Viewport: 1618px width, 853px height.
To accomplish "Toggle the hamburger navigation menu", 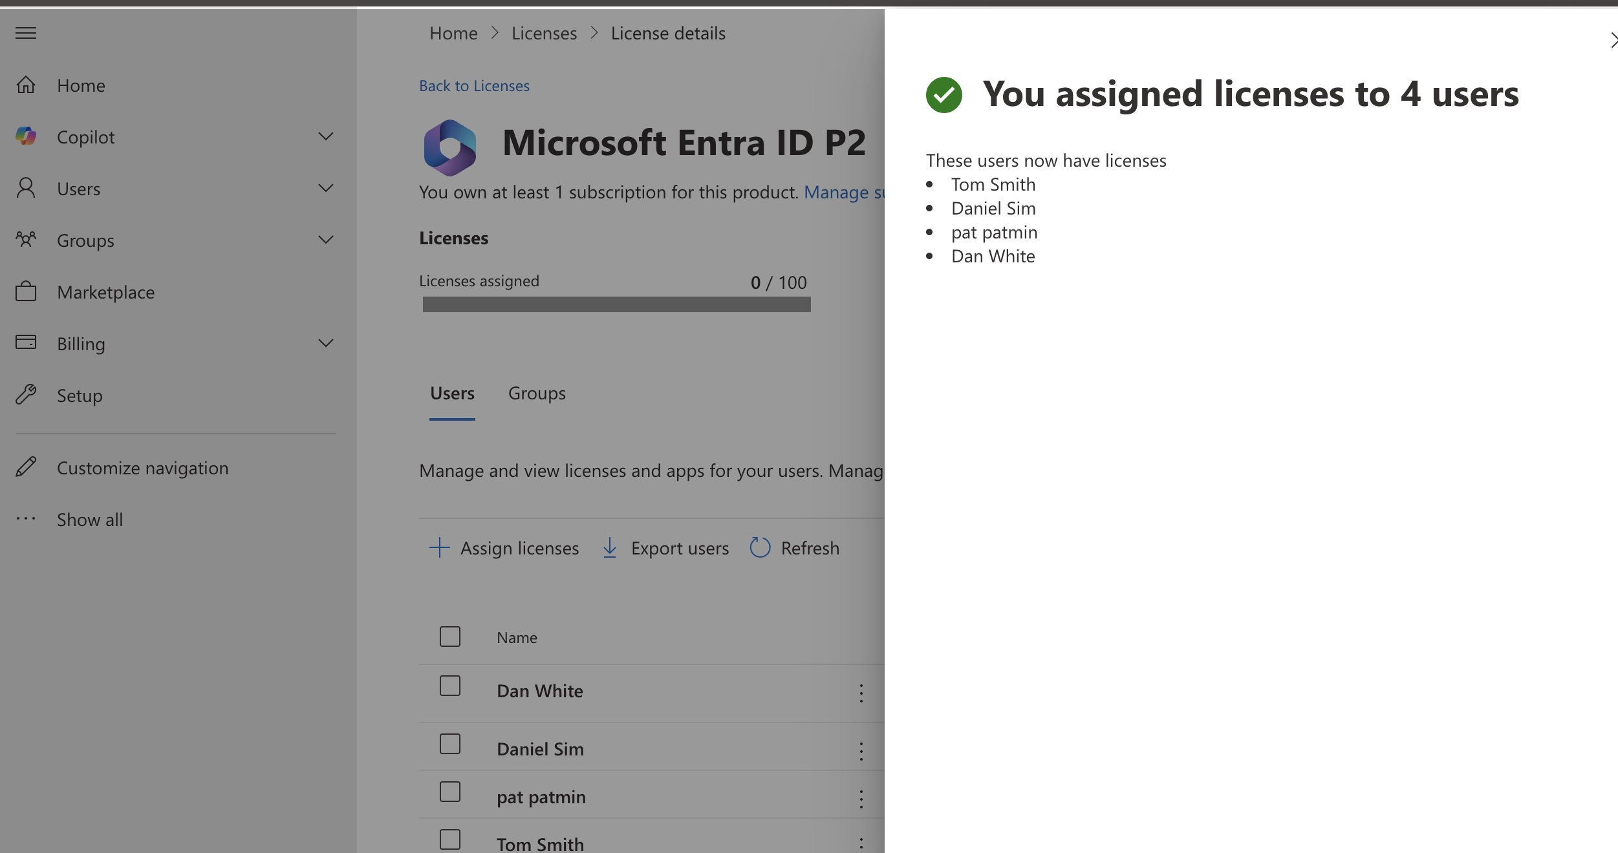I will pyautogui.click(x=26, y=33).
